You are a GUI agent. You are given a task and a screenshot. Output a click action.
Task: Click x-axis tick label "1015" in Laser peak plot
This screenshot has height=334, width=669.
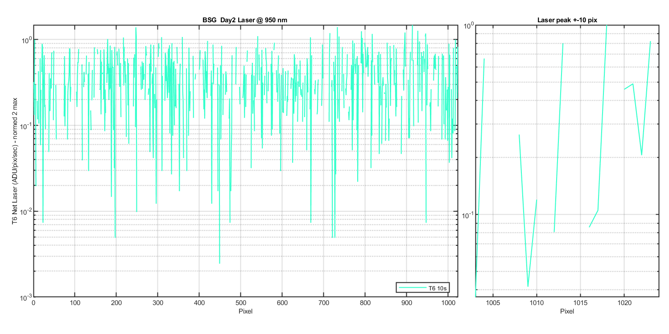[x=580, y=303]
